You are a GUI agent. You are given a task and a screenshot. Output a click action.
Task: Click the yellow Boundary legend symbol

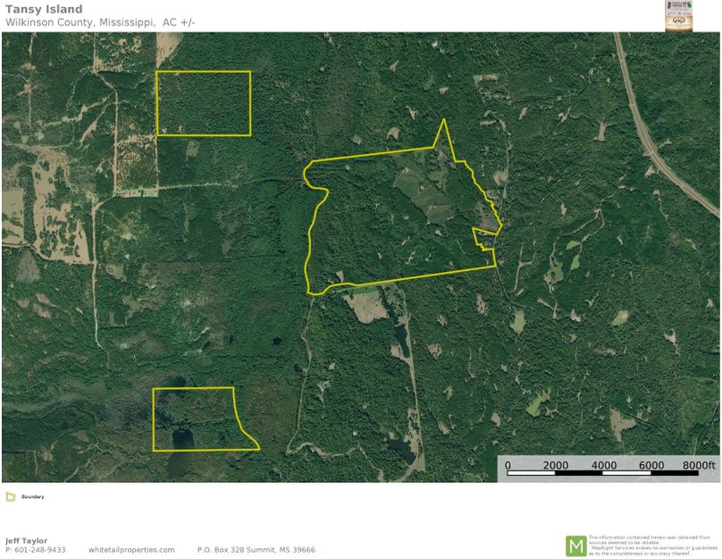click(9, 496)
